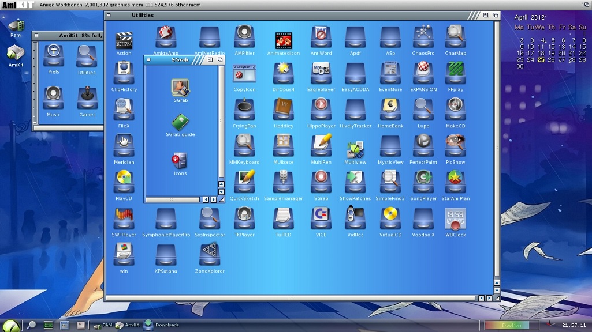Launch AMPlifier from Utilities

point(244,37)
